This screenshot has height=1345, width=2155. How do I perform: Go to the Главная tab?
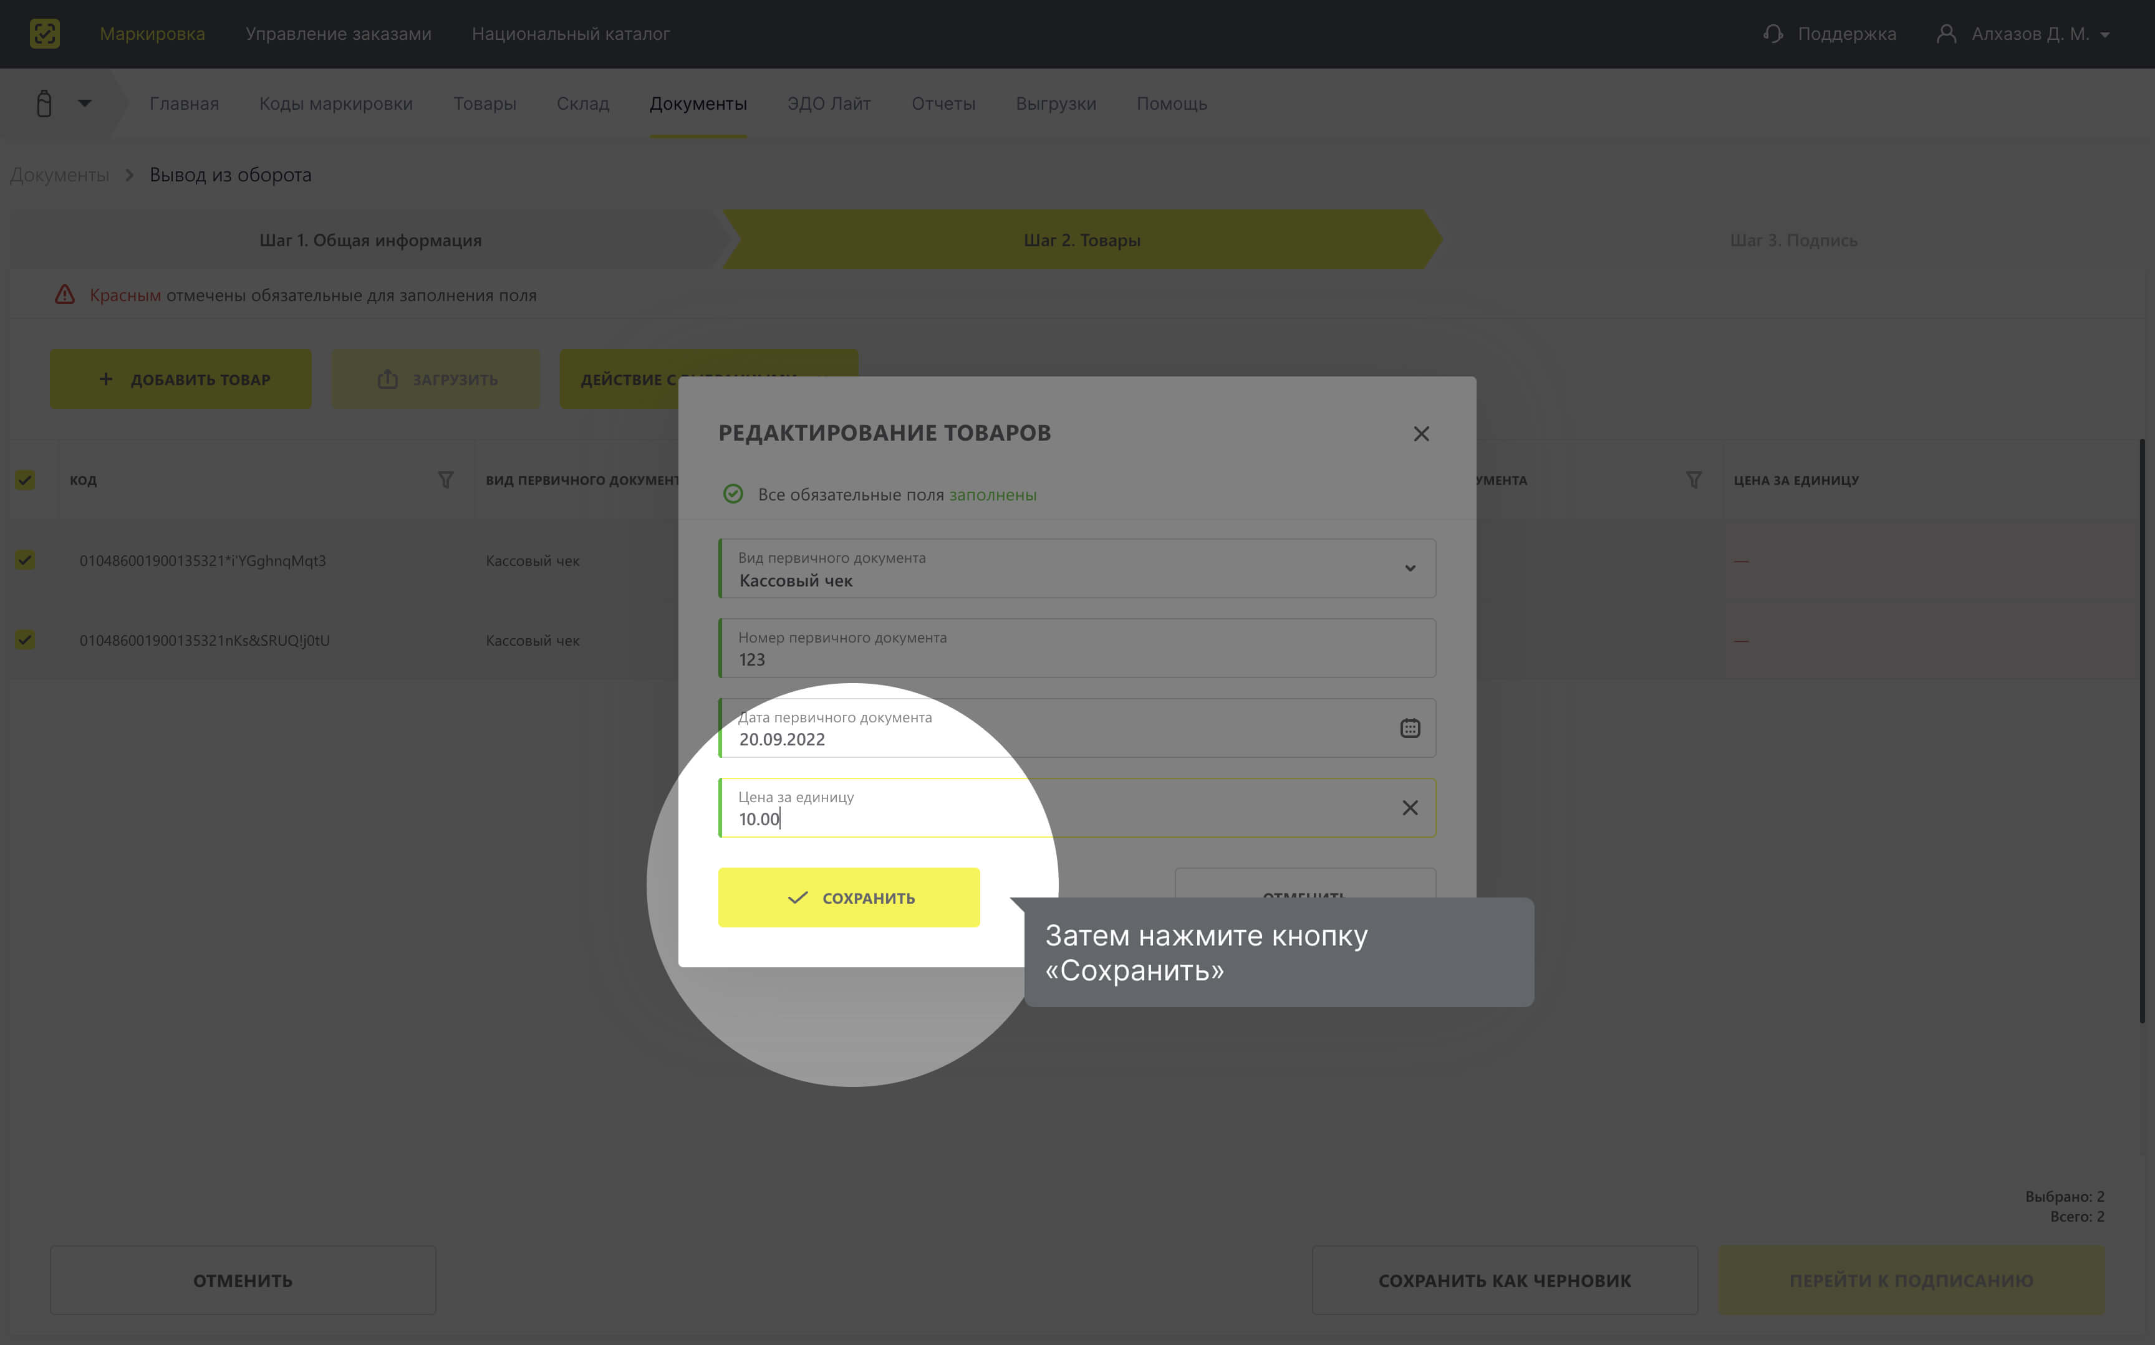point(184,103)
